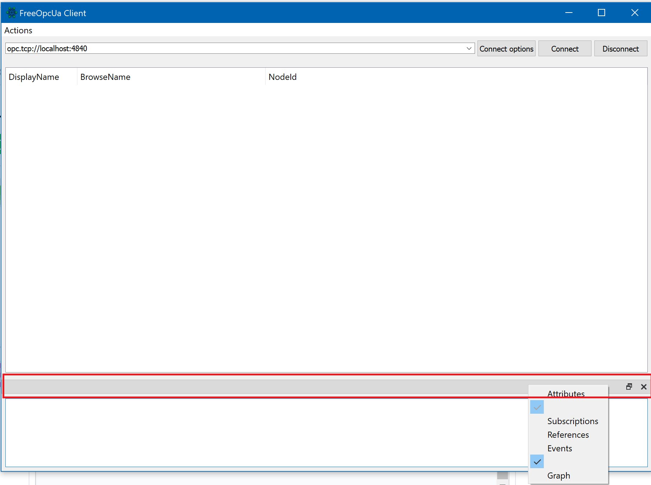Uncheck the unnamed item below Attributes
The width and height of the screenshot is (651, 485).
[x=537, y=407]
